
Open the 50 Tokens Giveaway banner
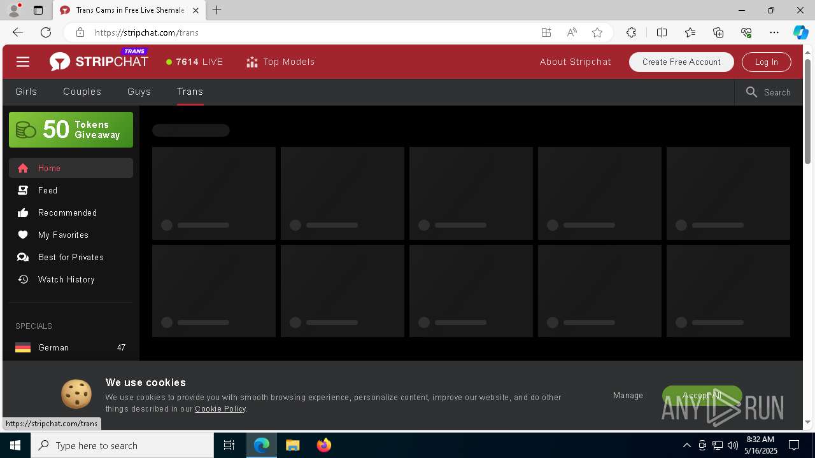(x=71, y=130)
